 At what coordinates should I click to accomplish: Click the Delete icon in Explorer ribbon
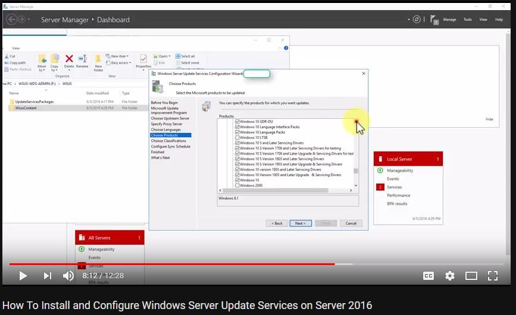point(69,60)
